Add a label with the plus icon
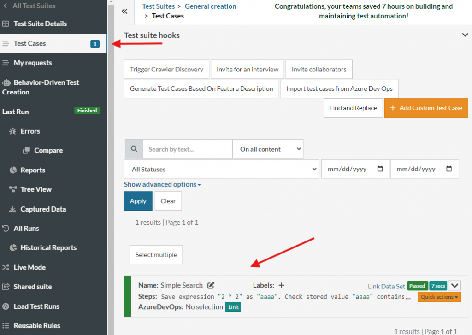This screenshot has height=335, width=472. (x=281, y=285)
